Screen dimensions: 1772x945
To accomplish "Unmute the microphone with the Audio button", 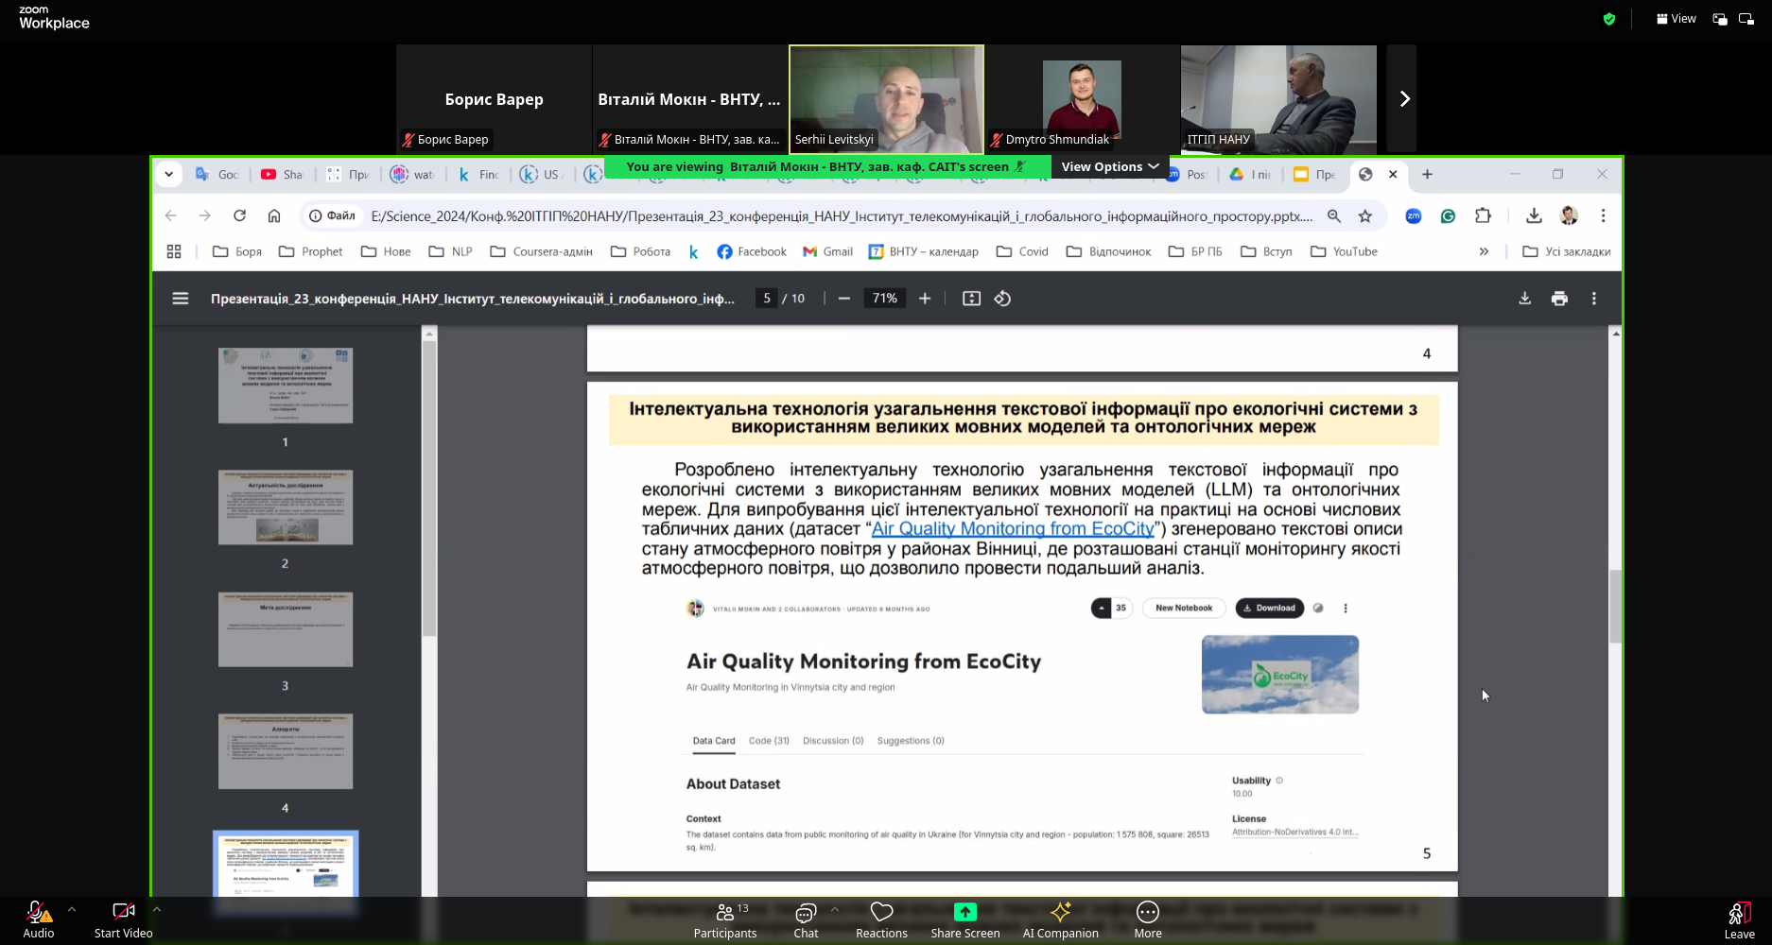I will click(x=39, y=920).
